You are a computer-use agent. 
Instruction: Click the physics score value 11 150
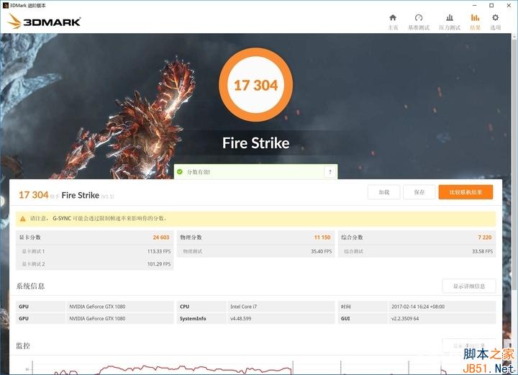322,238
